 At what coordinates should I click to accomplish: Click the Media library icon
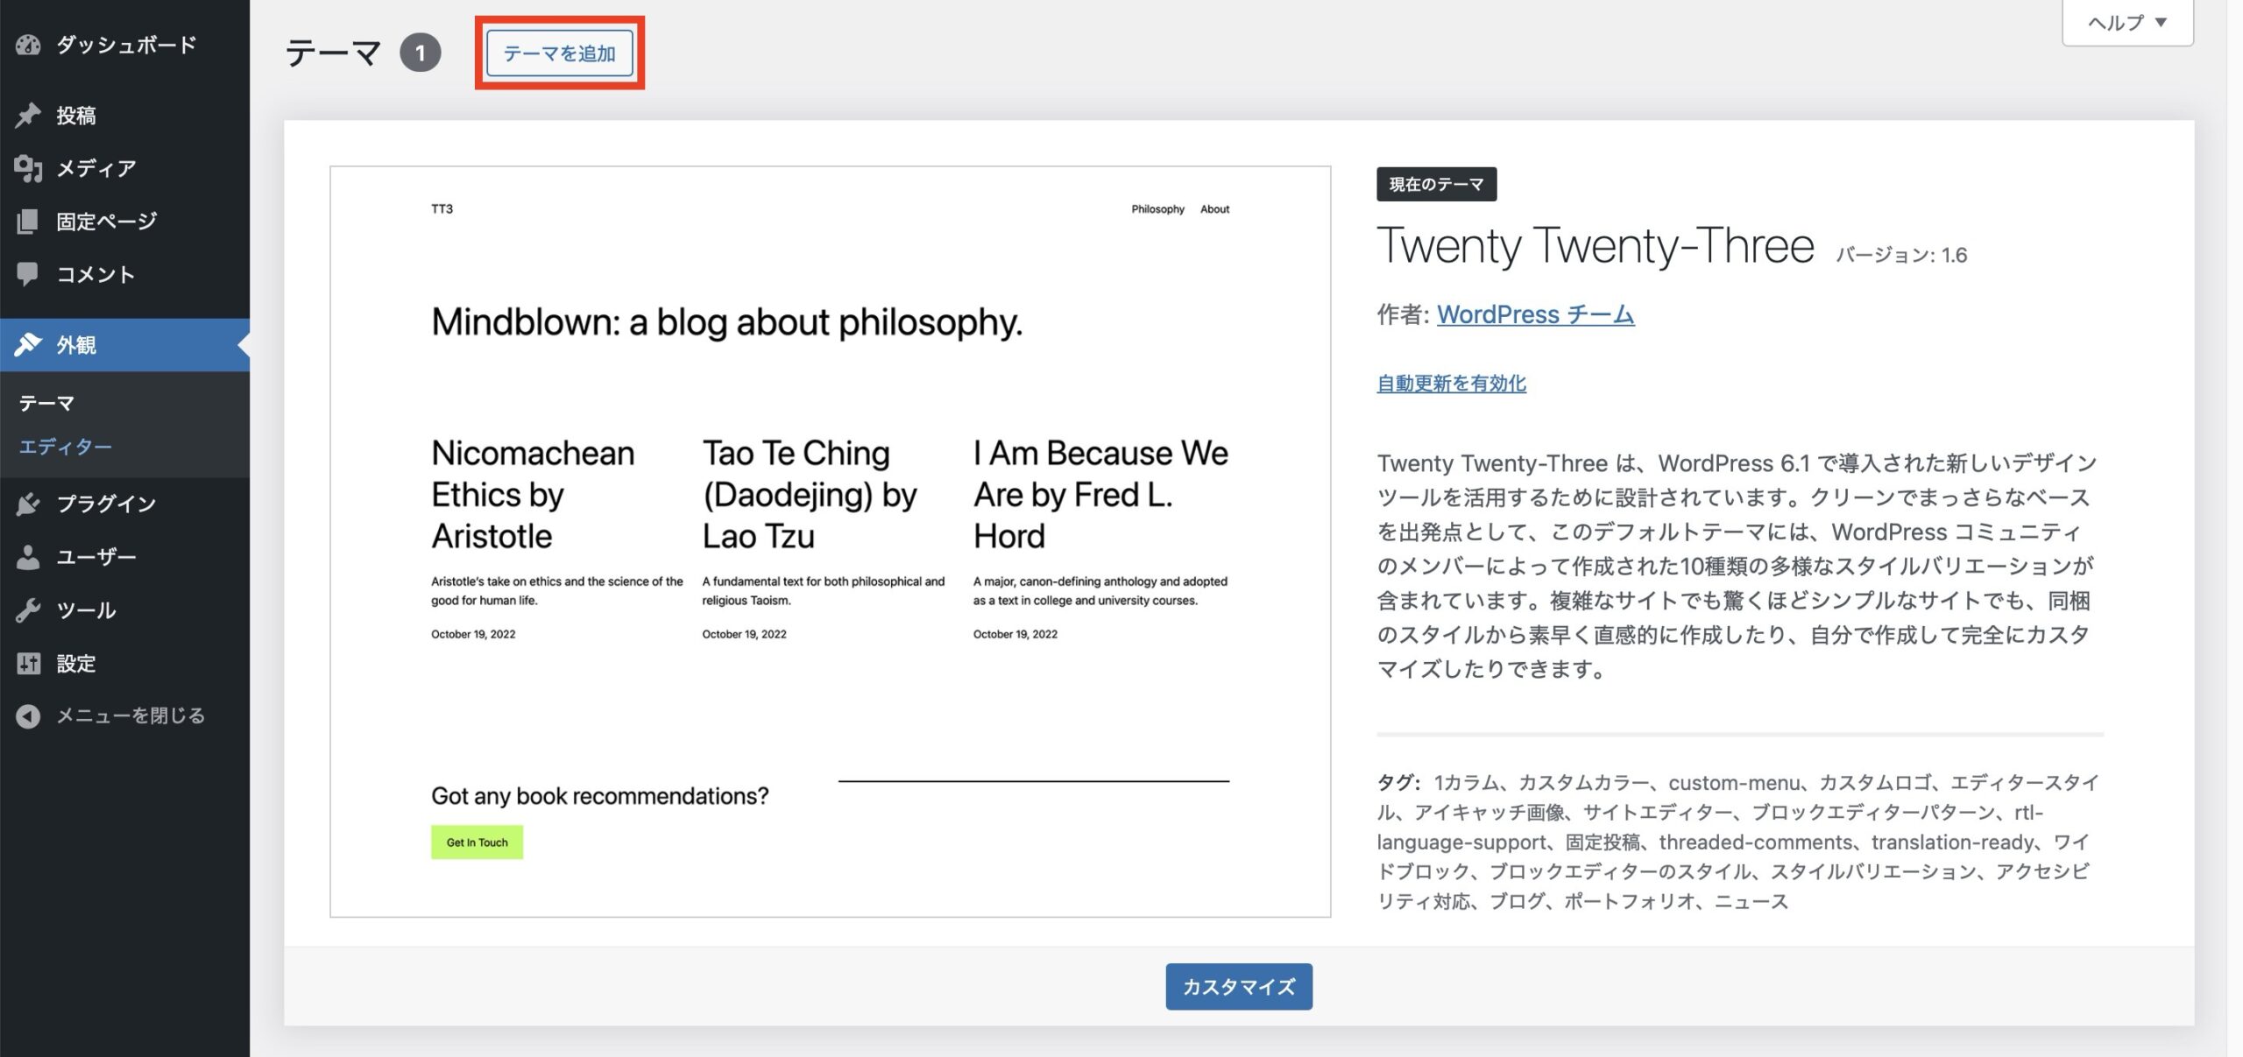28,168
